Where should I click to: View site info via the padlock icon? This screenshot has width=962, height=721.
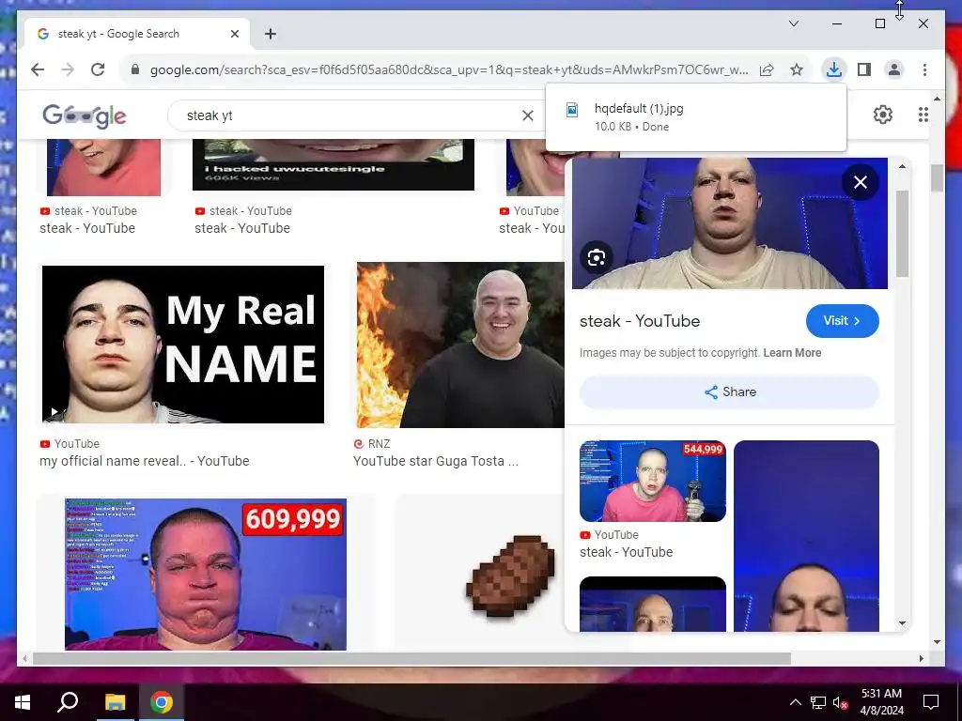tap(135, 69)
